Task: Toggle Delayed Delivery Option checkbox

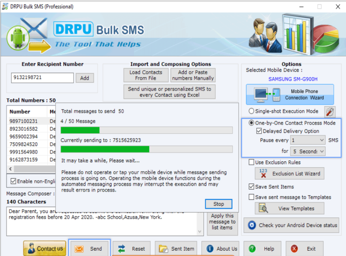Action: [259, 131]
